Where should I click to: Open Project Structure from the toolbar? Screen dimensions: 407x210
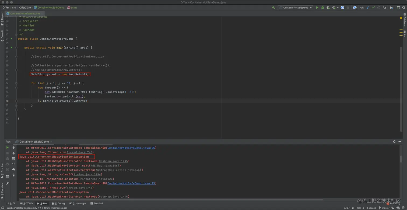pyautogui.click(x=391, y=8)
